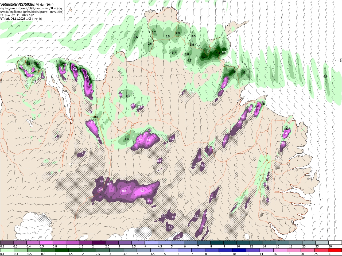The height and width of the screenshot is (256, 342).
Task: Select the initial time 'IT: Sun. 02. 11. 2025 18Z'
Action: pos(17,15)
